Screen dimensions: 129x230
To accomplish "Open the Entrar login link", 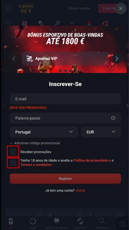I will pos(81,191).
